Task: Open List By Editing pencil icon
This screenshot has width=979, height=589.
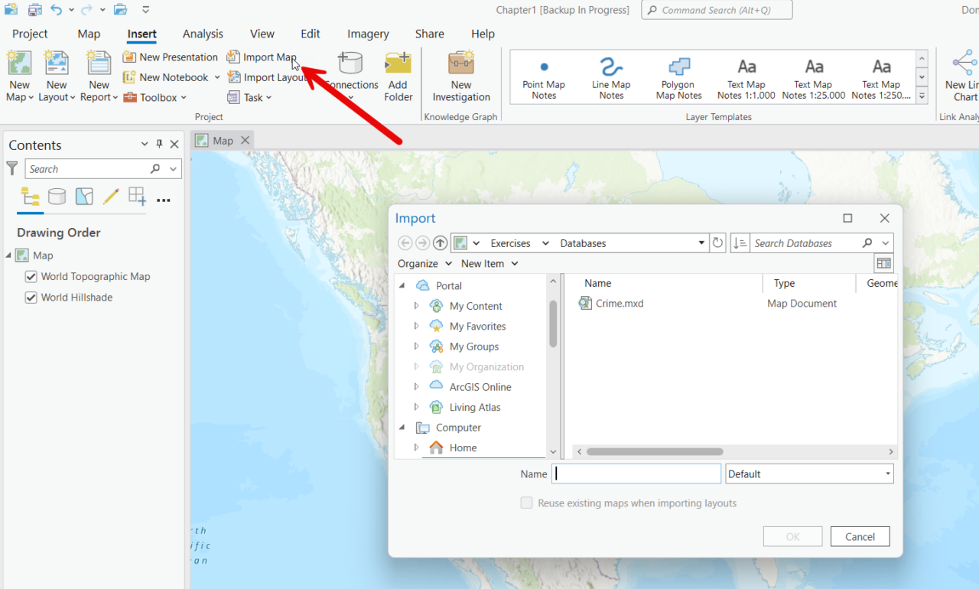Action: coord(111,197)
